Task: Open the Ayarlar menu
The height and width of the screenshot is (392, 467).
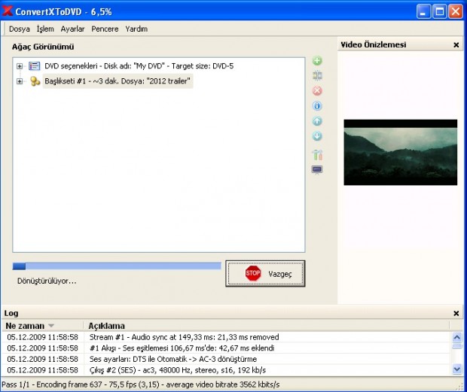Action: [72, 29]
